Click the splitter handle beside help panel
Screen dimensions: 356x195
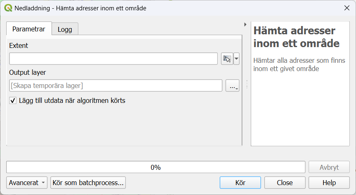[247, 84]
